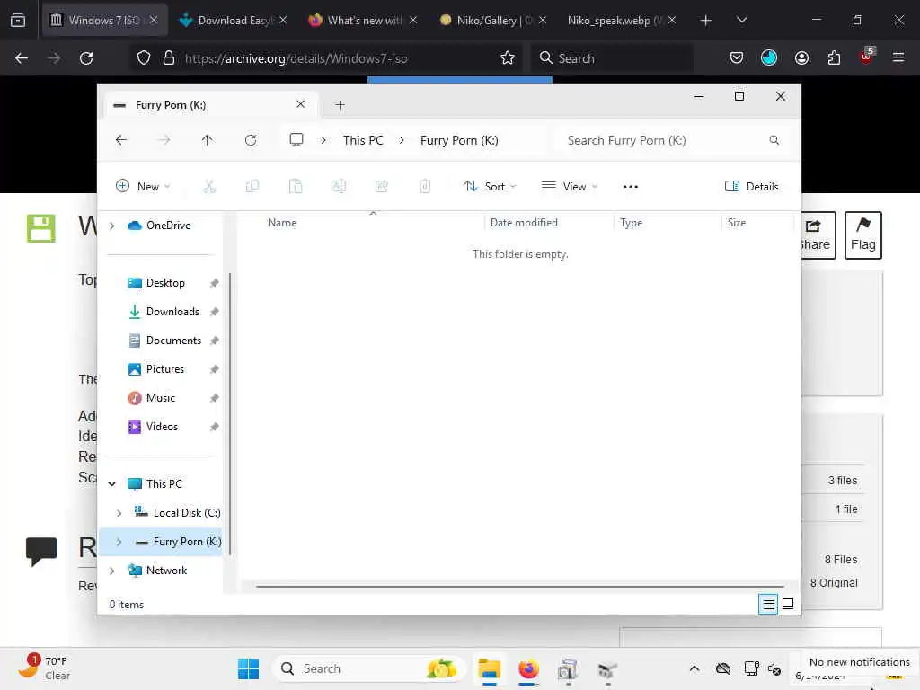Screen dimensions: 920x690
Task: Show hidden system tray icons
Action: (694, 668)
